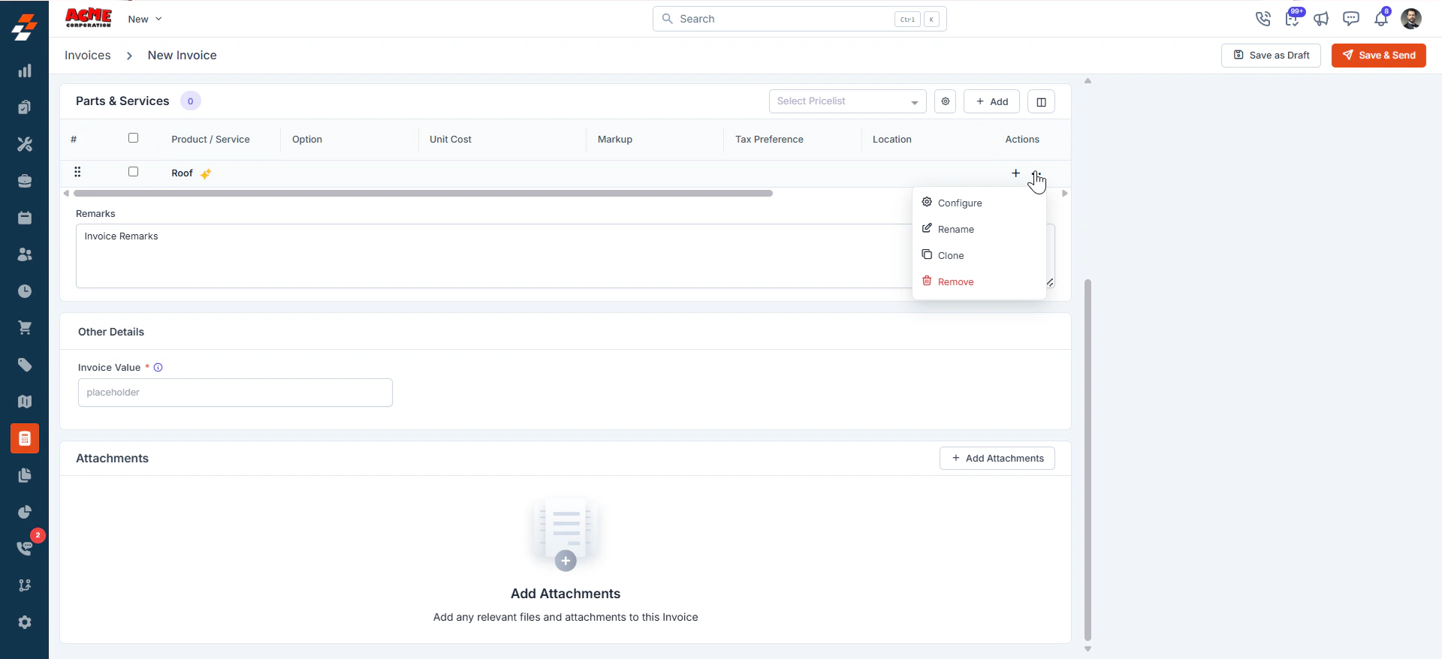This screenshot has width=1442, height=659.
Task: Open the documents copy sidebar icon
Action: coord(25,475)
